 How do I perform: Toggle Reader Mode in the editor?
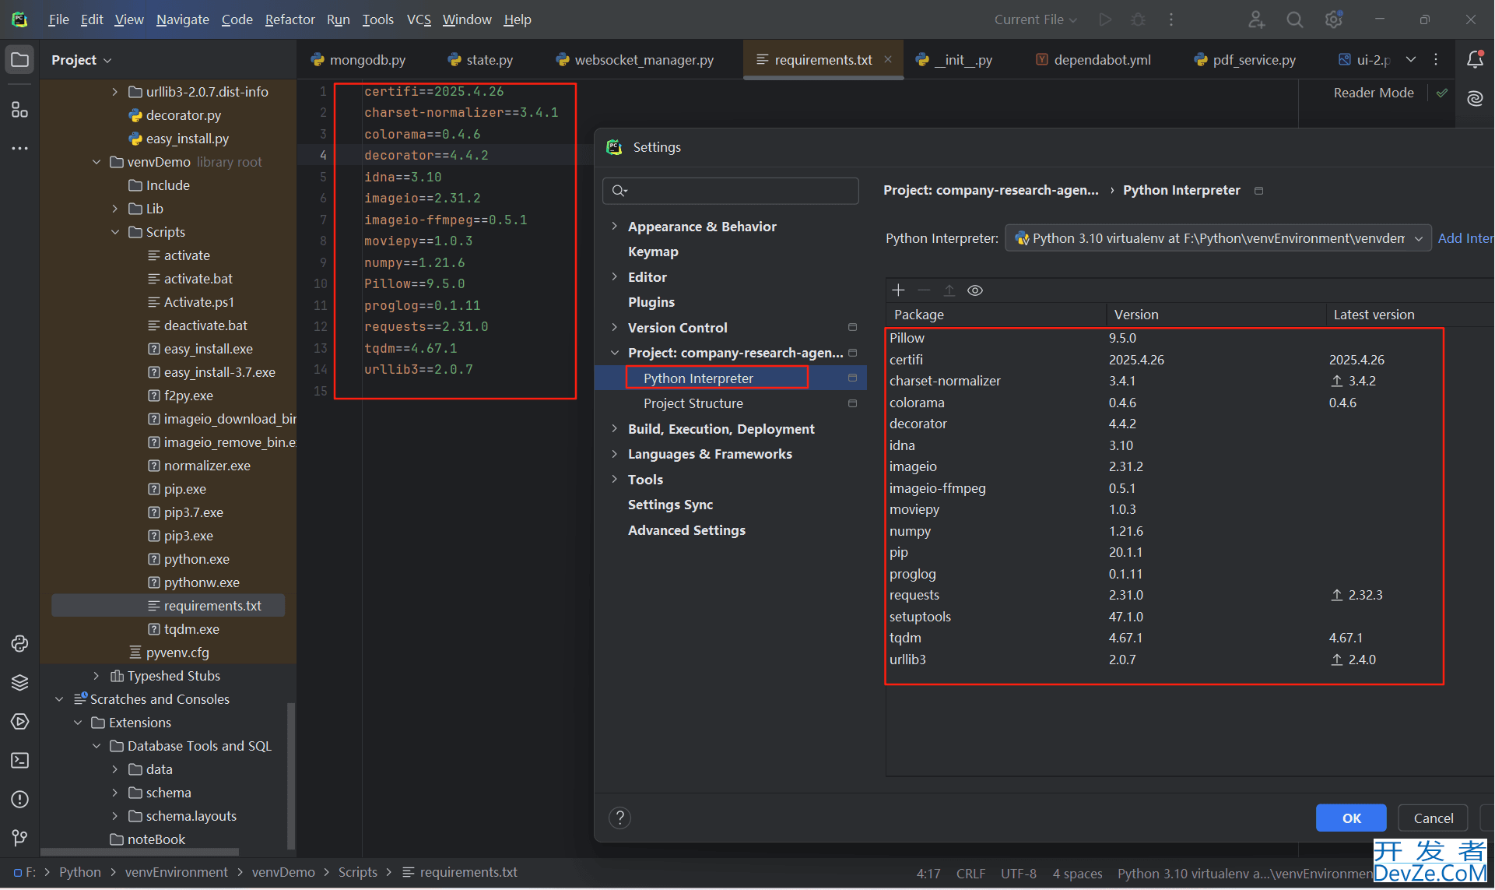1374,93
